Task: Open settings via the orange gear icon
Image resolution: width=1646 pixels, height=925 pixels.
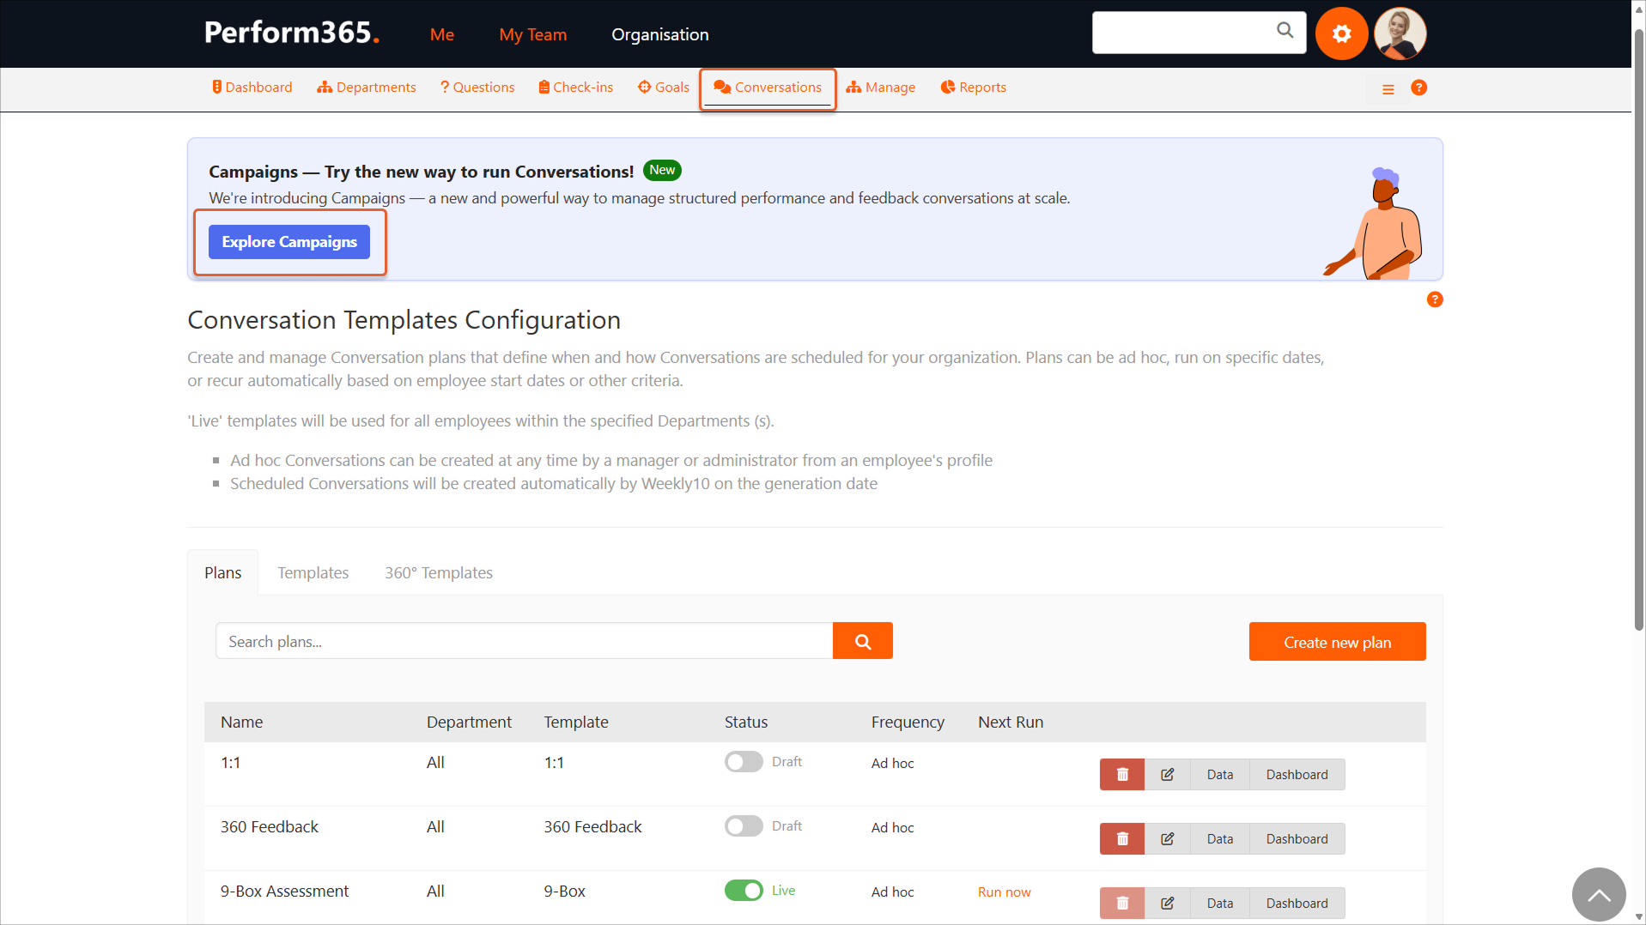Action: pyautogui.click(x=1341, y=33)
